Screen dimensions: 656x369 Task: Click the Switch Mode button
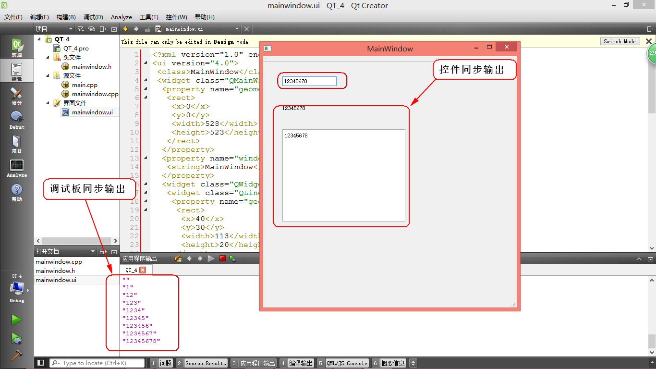click(620, 42)
